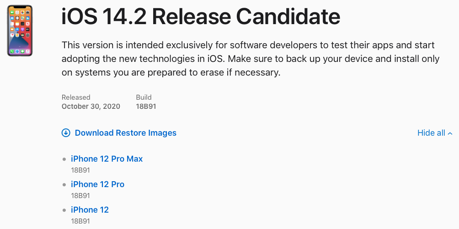Image resolution: width=459 pixels, height=229 pixels.
Task: Click the 18B91 text under iPhone 12
Action: (80, 221)
